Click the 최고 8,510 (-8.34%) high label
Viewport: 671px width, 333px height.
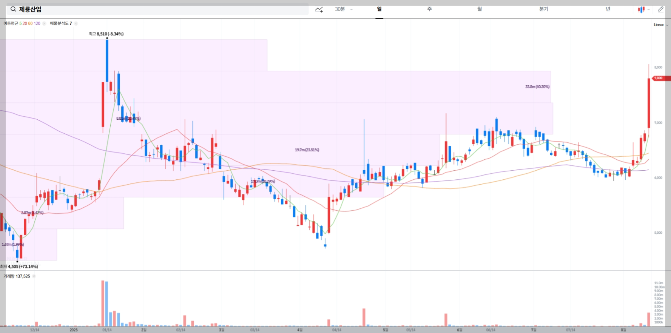pyautogui.click(x=106, y=34)
